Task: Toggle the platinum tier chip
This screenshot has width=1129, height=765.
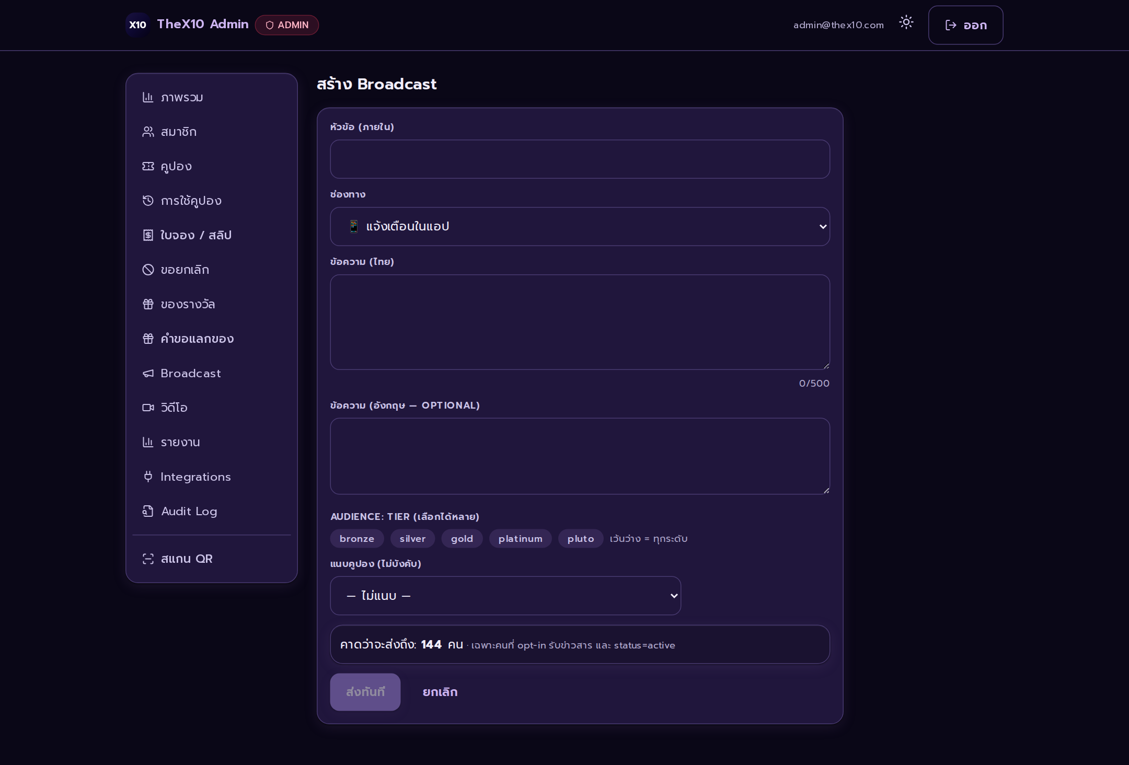Action: [521, 539]
